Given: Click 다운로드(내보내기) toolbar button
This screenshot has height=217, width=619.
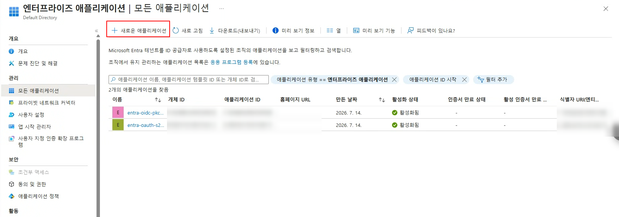Looking at the screenshot, I should point(234,30).
